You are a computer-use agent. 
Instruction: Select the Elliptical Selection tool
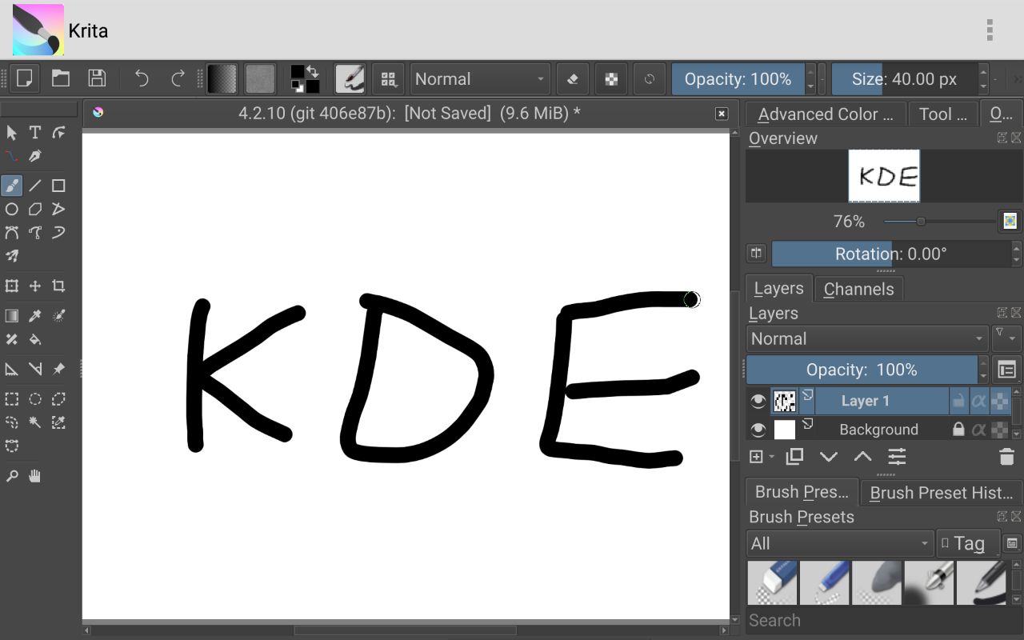35,399
